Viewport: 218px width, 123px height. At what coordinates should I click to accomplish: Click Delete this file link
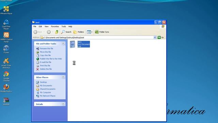click(46, 69)
